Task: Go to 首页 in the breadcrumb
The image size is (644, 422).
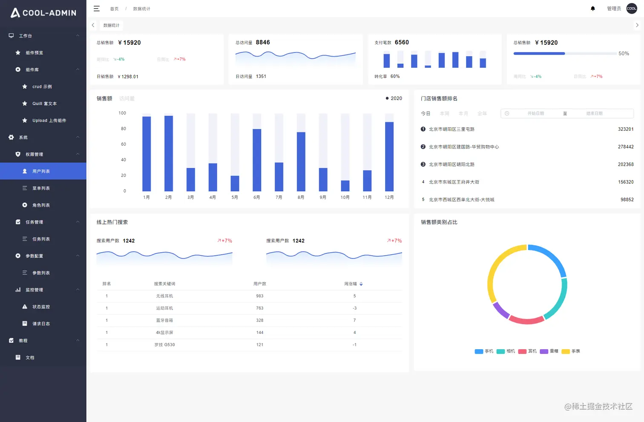Action: click(114, 9)
